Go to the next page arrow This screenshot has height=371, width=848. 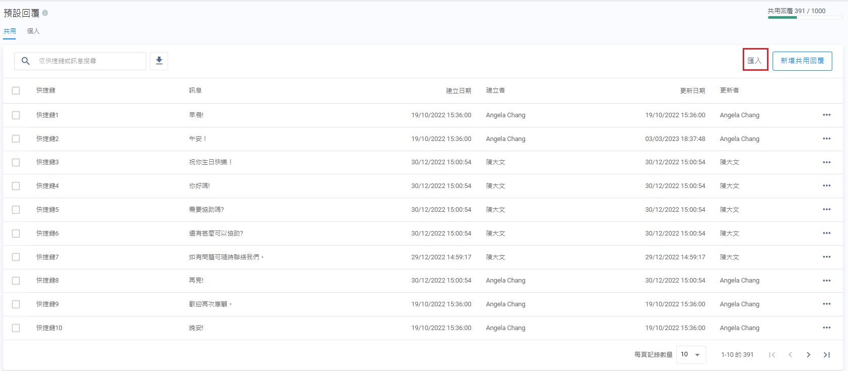tap(808, 355)
